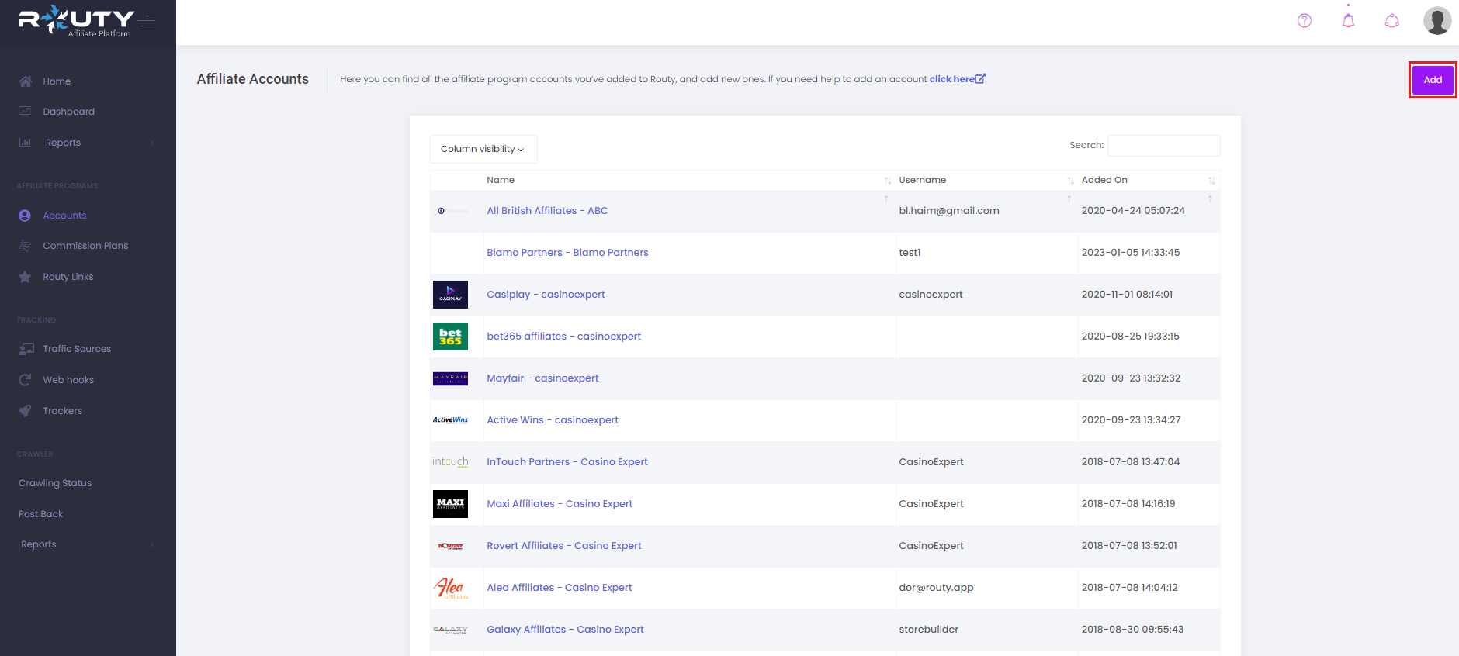Expand the Crawler Reports submenu chevron

point(152,544)
